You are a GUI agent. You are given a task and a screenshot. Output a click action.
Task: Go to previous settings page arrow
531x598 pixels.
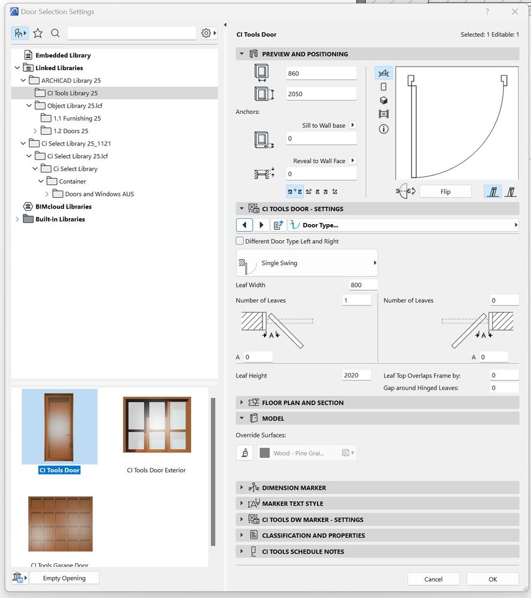(x=245, y=225)
